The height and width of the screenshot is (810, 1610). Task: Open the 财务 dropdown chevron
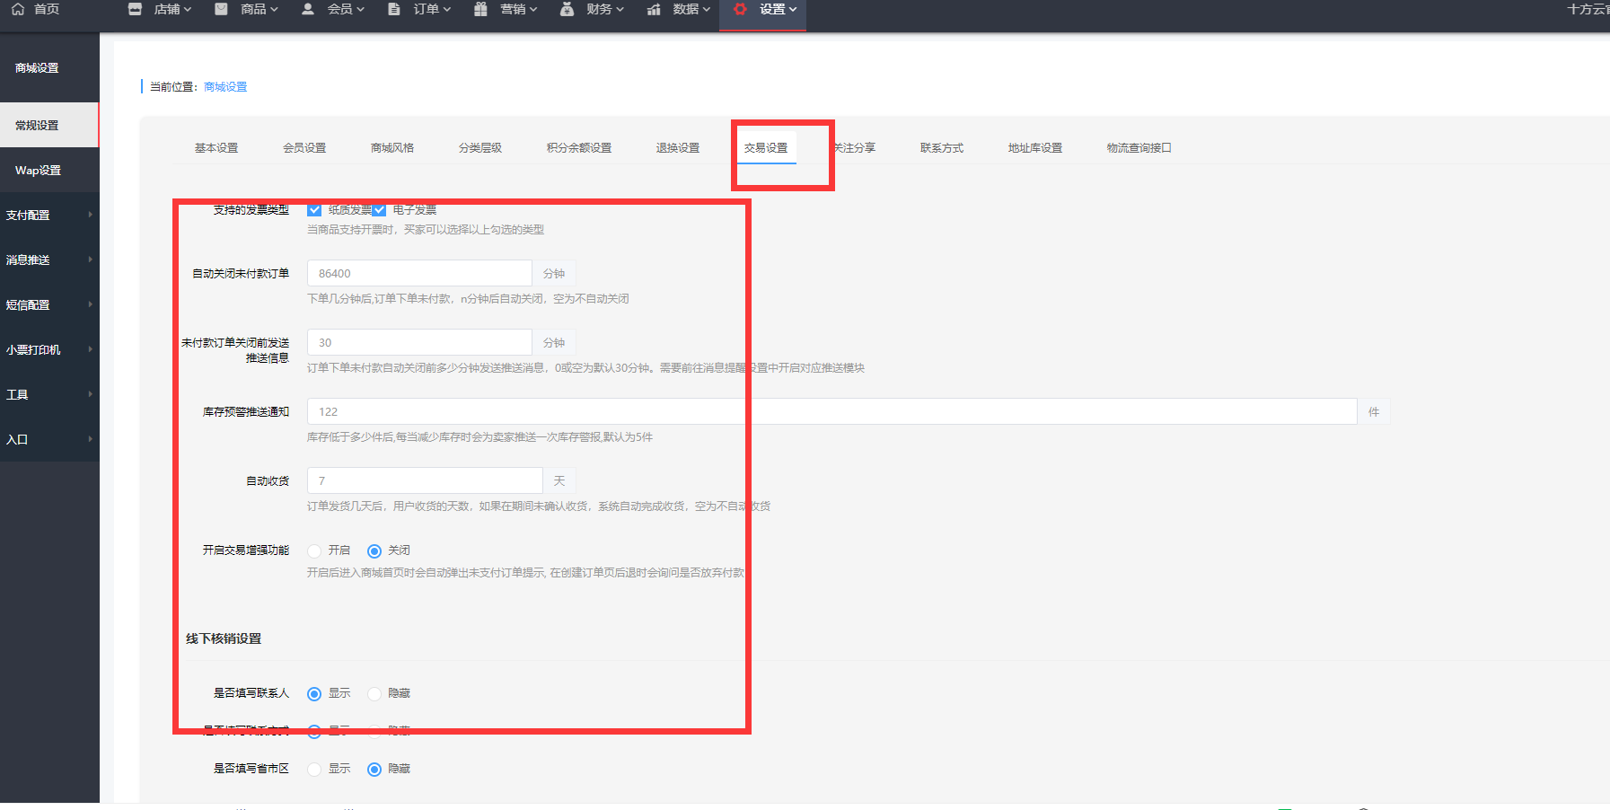point(620,10)
